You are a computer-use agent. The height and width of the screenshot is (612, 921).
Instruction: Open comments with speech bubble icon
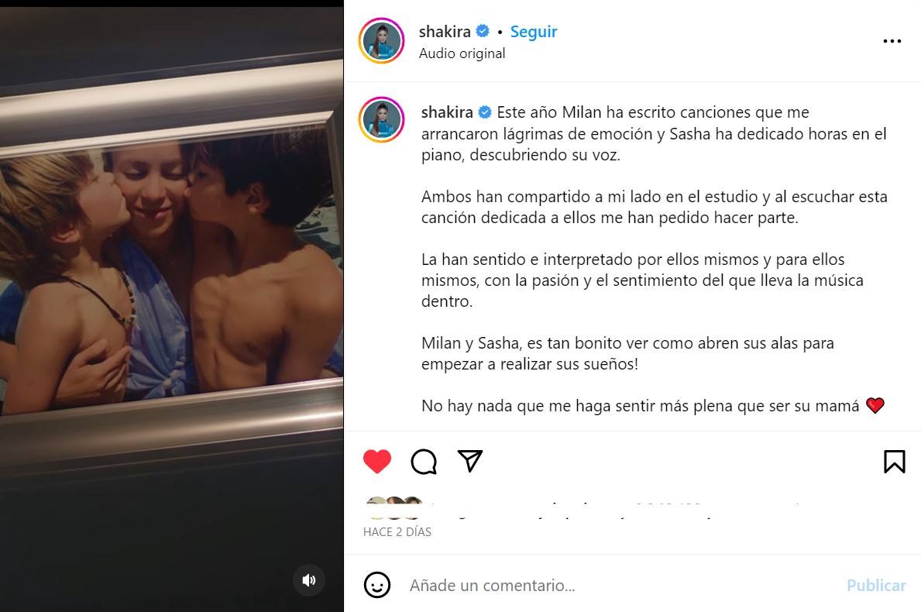point(424,462)
